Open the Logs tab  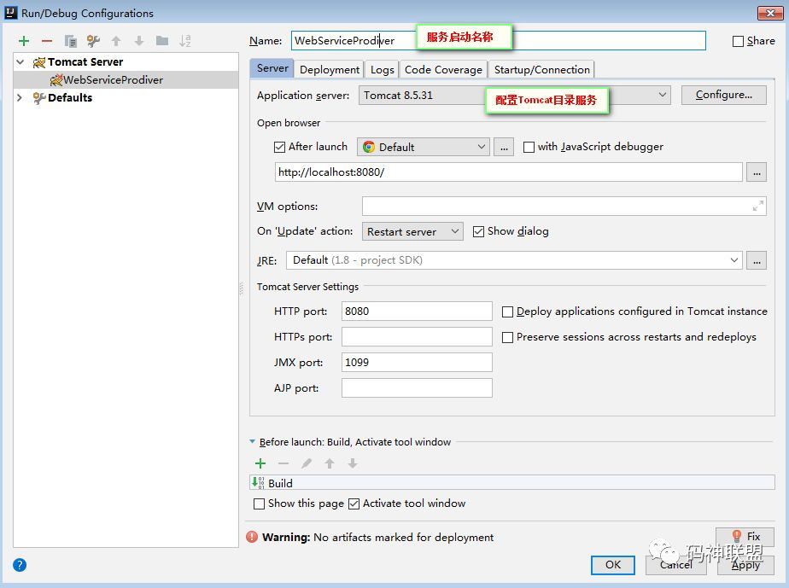(382, 69)
